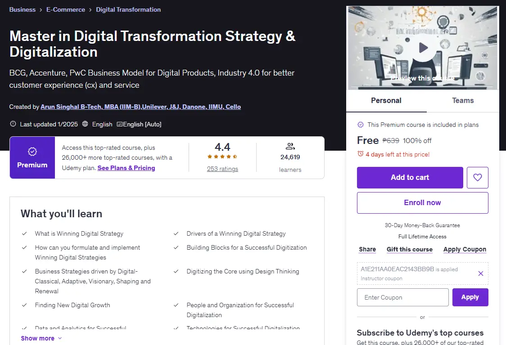Click the 'Subscribe to Udemy's top courses' heading

click(420, 333)
